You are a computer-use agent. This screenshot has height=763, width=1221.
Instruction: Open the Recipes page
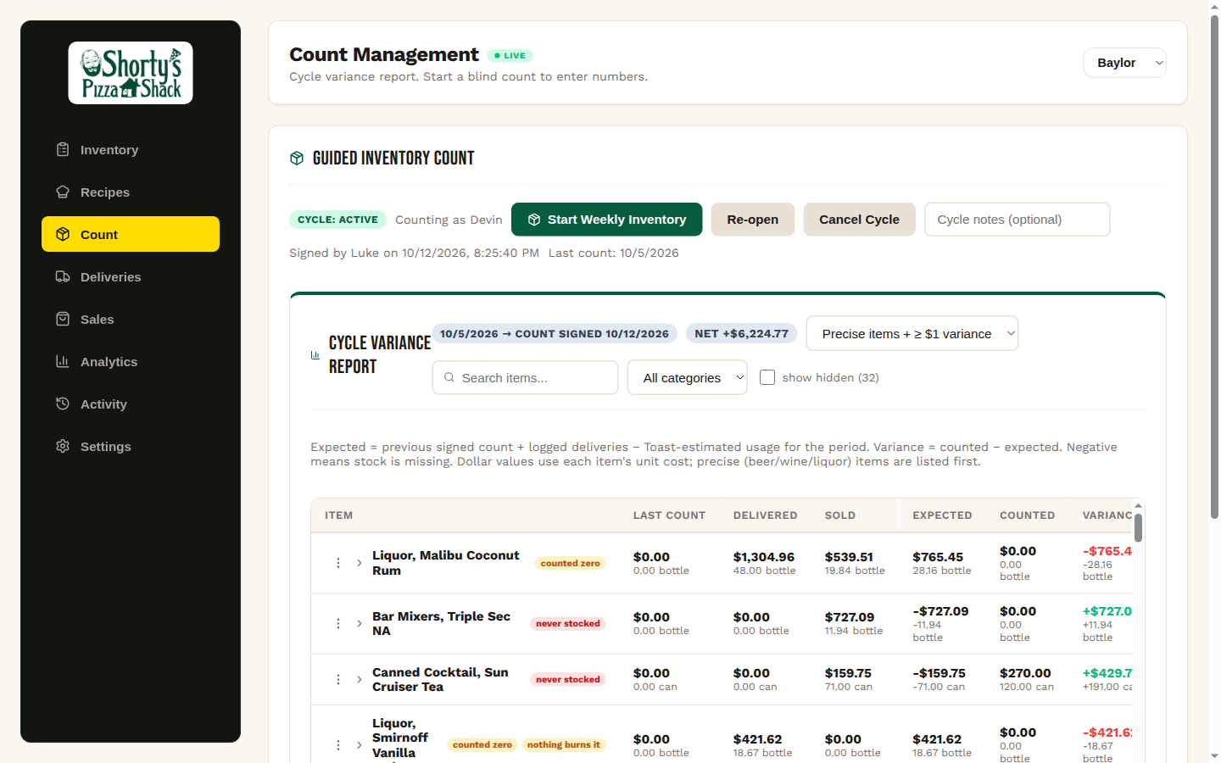[131, 192]
